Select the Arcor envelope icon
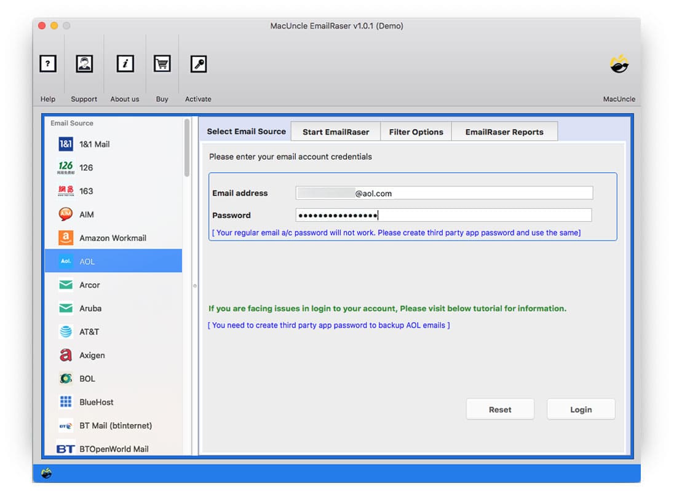The height and width of the screenshot is (491, 674). coord(66,285)
